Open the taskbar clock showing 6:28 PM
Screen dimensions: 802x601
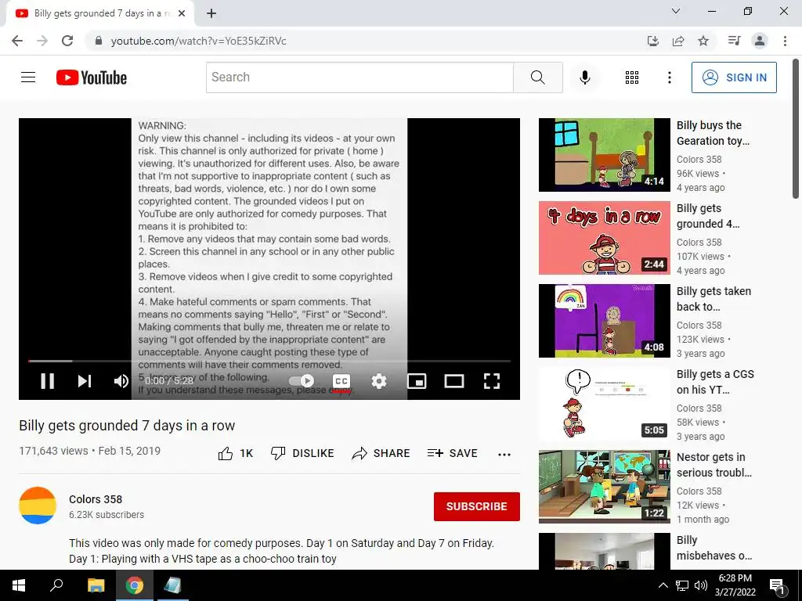735,585
